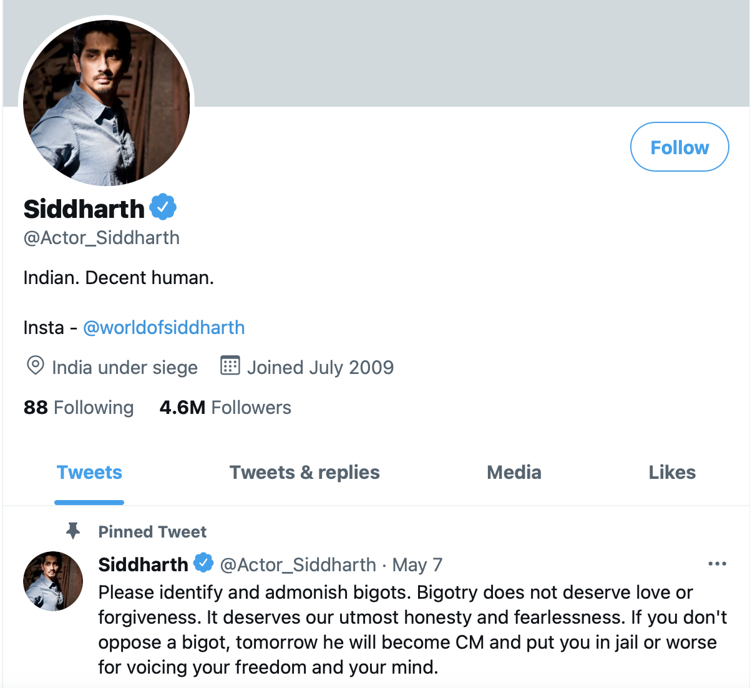Viewport: 750px width, 688px height.
Task: Switch to the Tweets & replies tab
Action: [304, 473]
